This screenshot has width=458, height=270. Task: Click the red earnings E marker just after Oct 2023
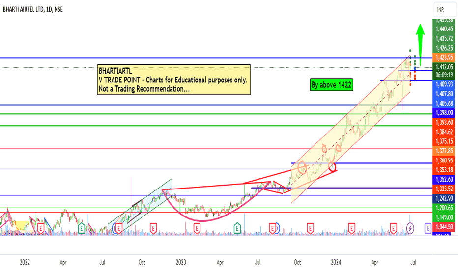point(310,228)
